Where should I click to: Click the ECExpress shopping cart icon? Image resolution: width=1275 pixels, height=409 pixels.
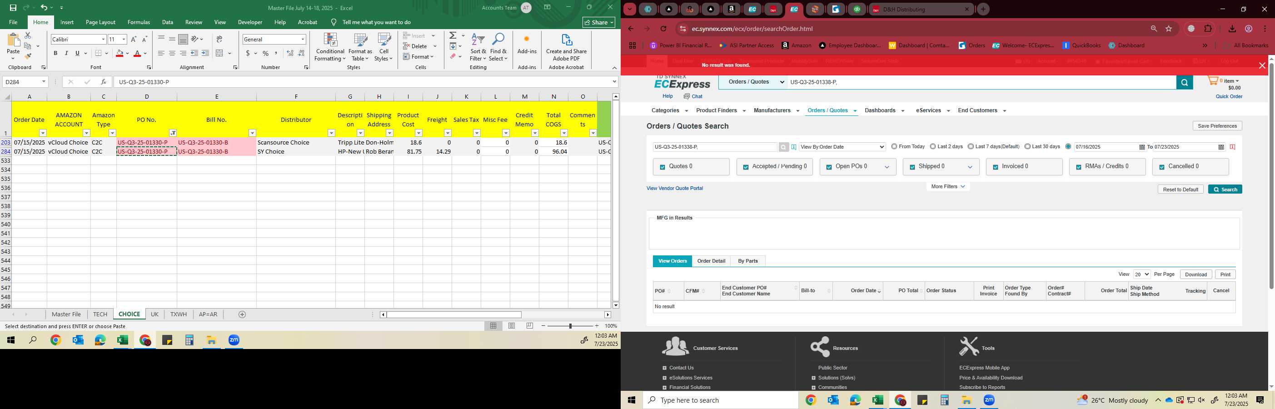pyautogui.click(x=1213, y=81)
